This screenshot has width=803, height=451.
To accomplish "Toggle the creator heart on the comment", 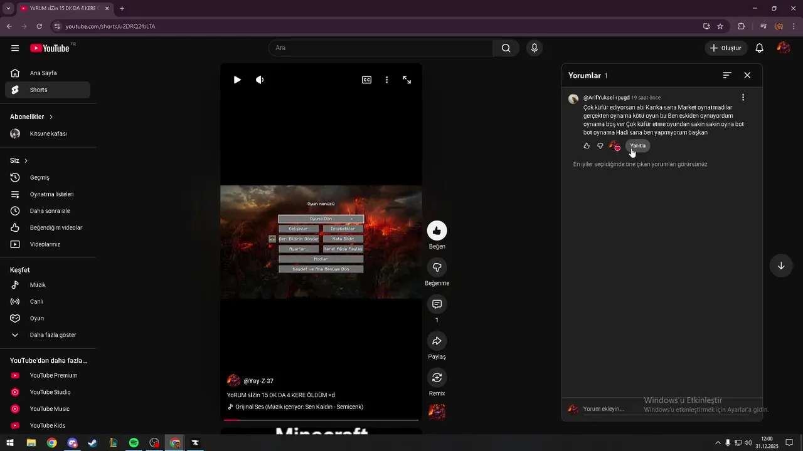I will [615, 146].
